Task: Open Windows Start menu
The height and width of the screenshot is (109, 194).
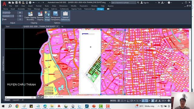Action: click(x=3, y=106)
